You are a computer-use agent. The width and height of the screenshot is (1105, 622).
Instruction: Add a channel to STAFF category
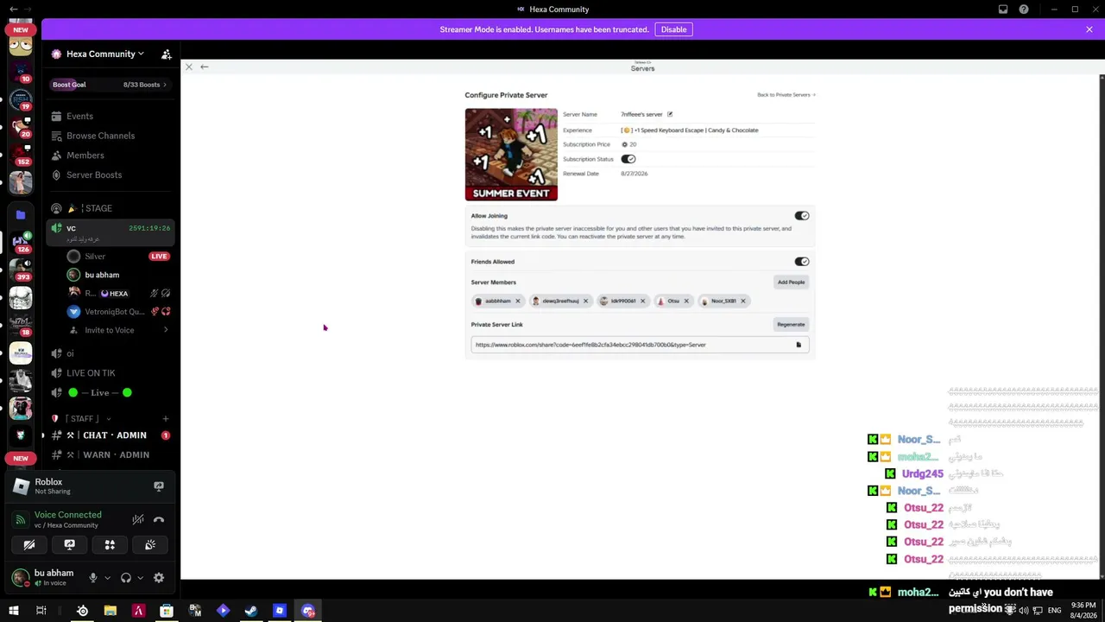click(x=166, y=419)
